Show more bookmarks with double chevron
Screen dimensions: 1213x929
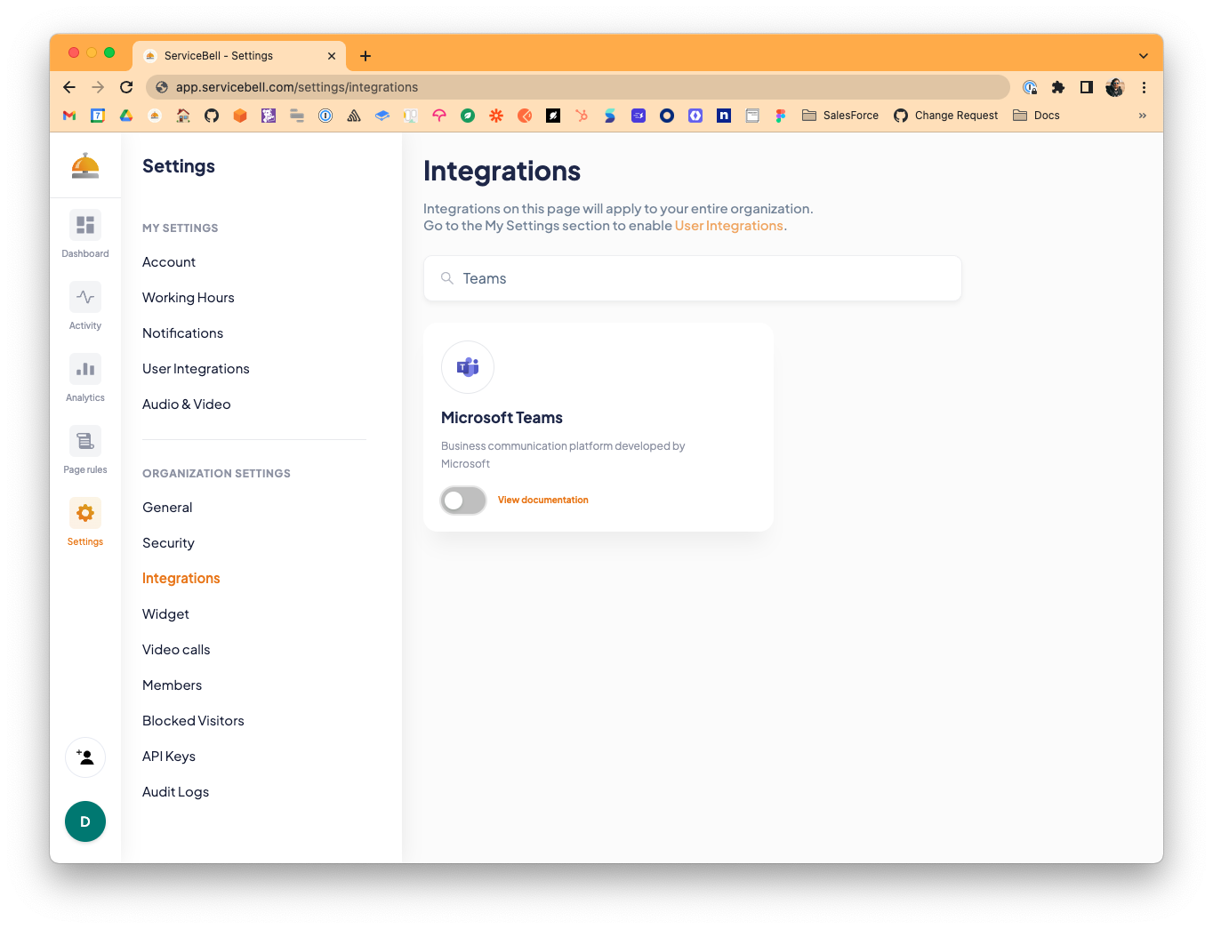(1143, 116)
